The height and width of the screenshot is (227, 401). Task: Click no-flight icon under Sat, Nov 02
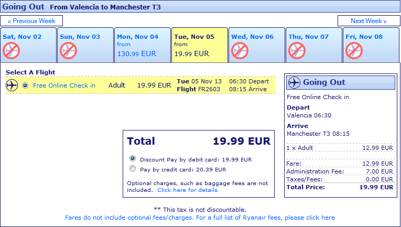point(11,51)
